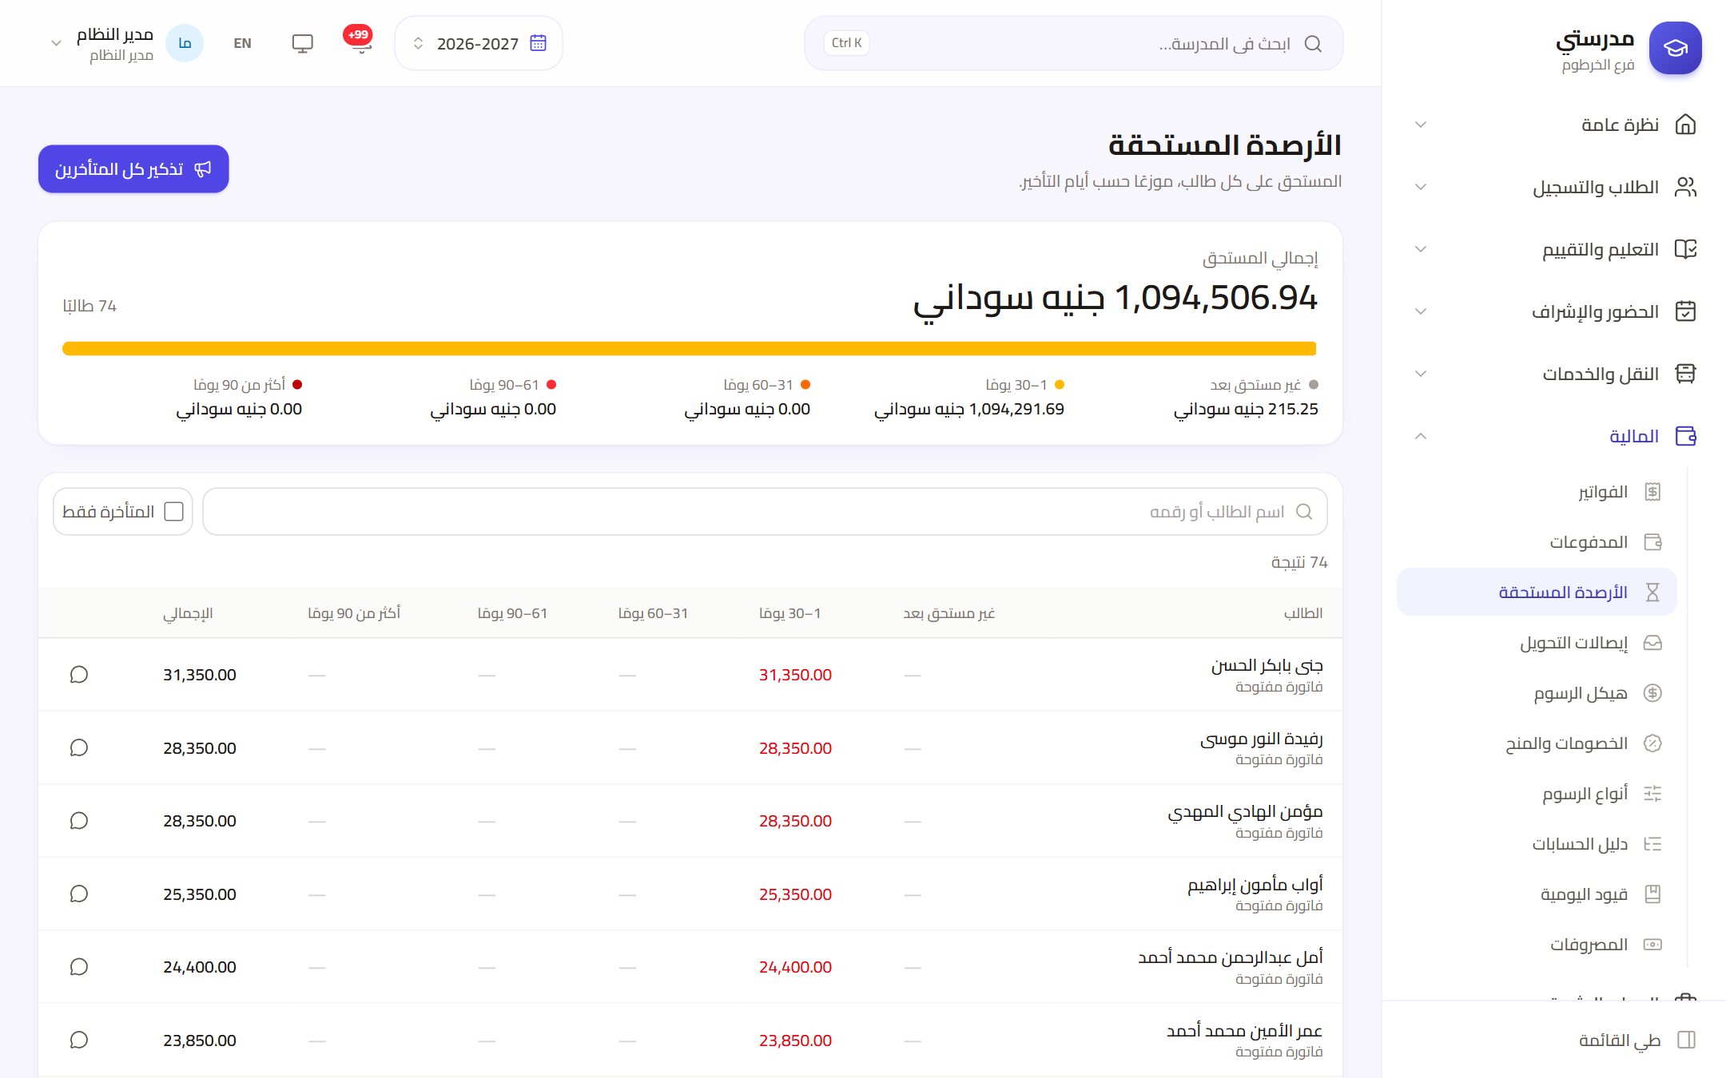Open المصروفات in the finance menu
This screenshot has height=1078, width=1726.
pos(1537,945)
